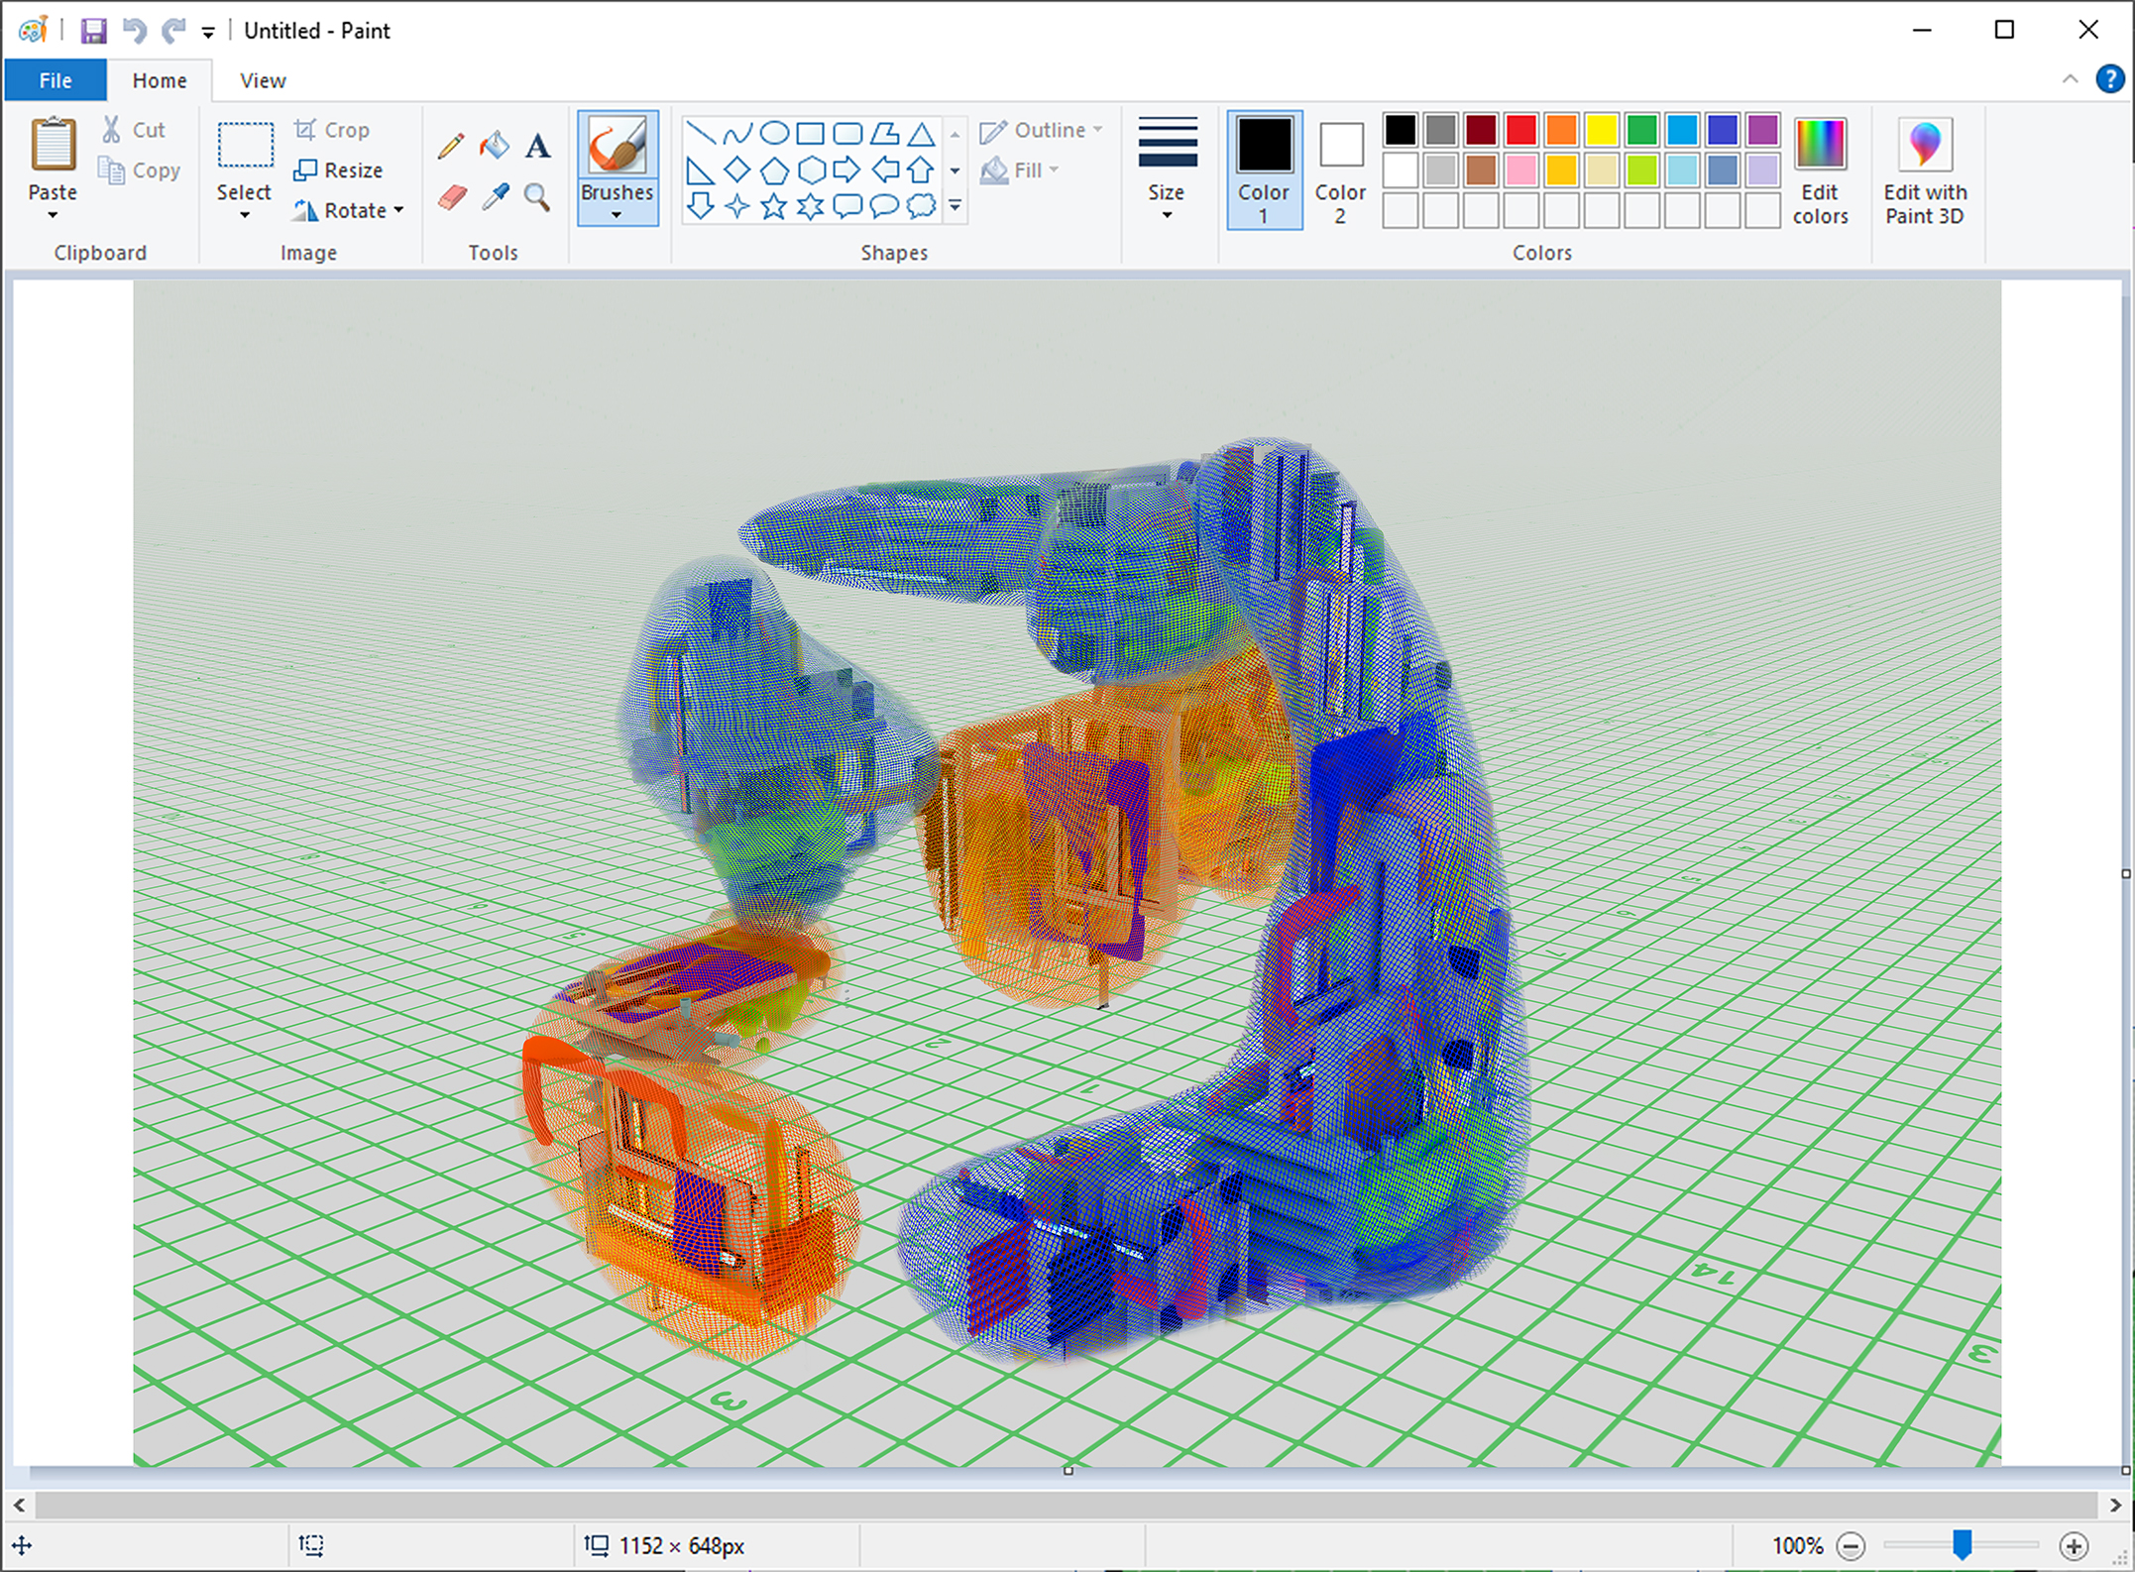Pick the red color swatch

click(1520, 130)
